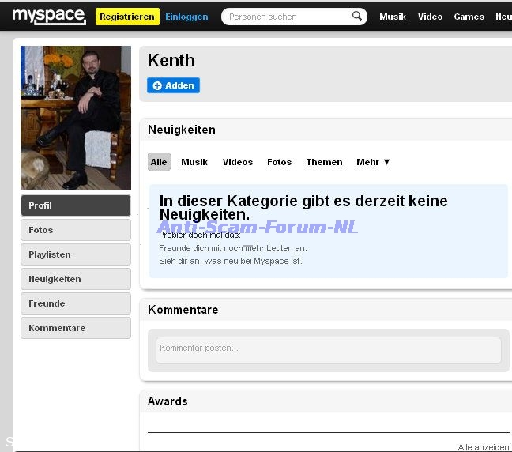Click the Registrieren button
The image size is (512, 452).
(x=127, y=17)
